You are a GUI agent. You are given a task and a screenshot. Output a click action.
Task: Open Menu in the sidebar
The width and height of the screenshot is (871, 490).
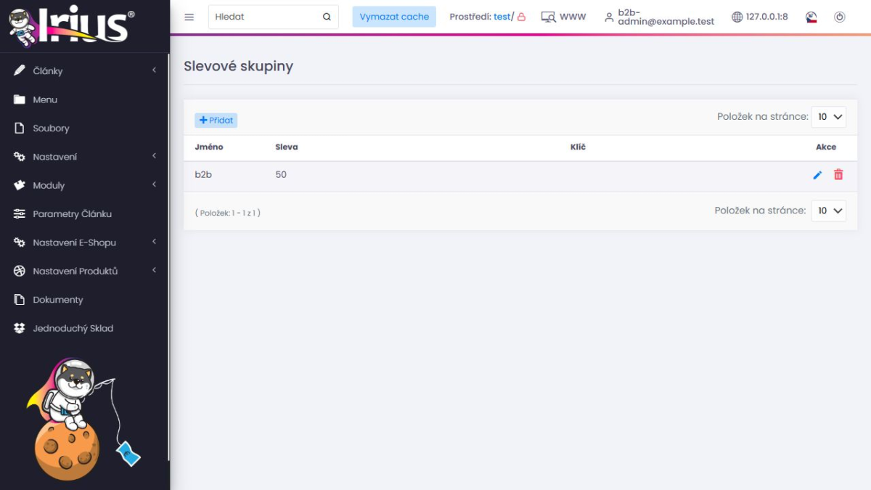45,99
